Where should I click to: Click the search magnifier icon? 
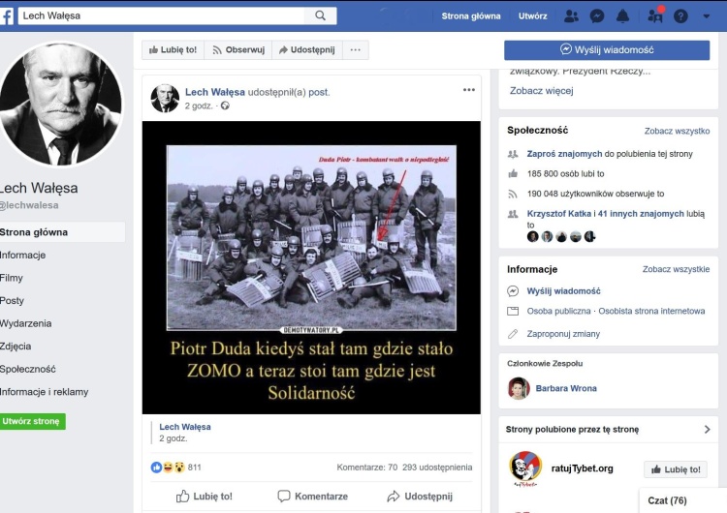(320, 15)
